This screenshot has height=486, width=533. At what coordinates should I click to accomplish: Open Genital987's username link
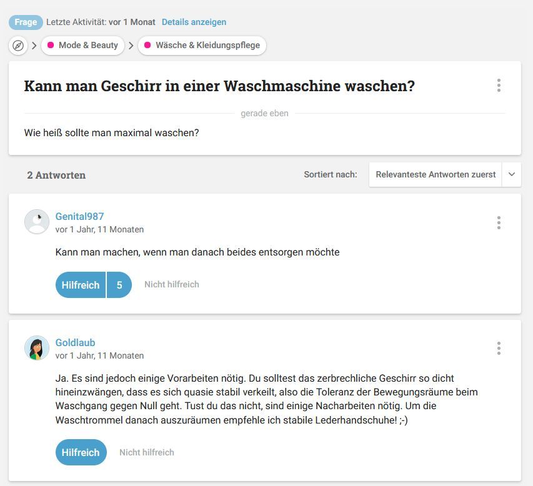tap(79, 217)
